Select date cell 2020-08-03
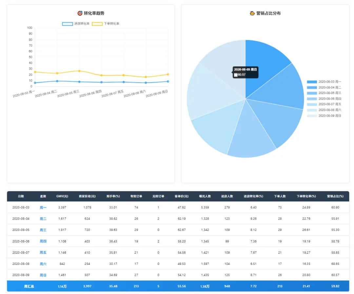 21,207
